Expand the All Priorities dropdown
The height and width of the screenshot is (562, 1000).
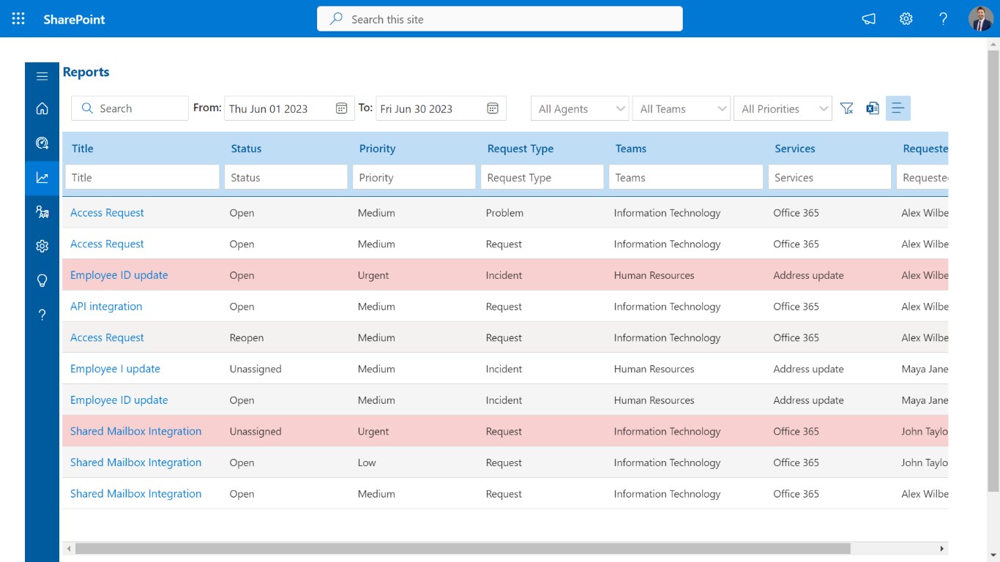click(x=783, y=108)
